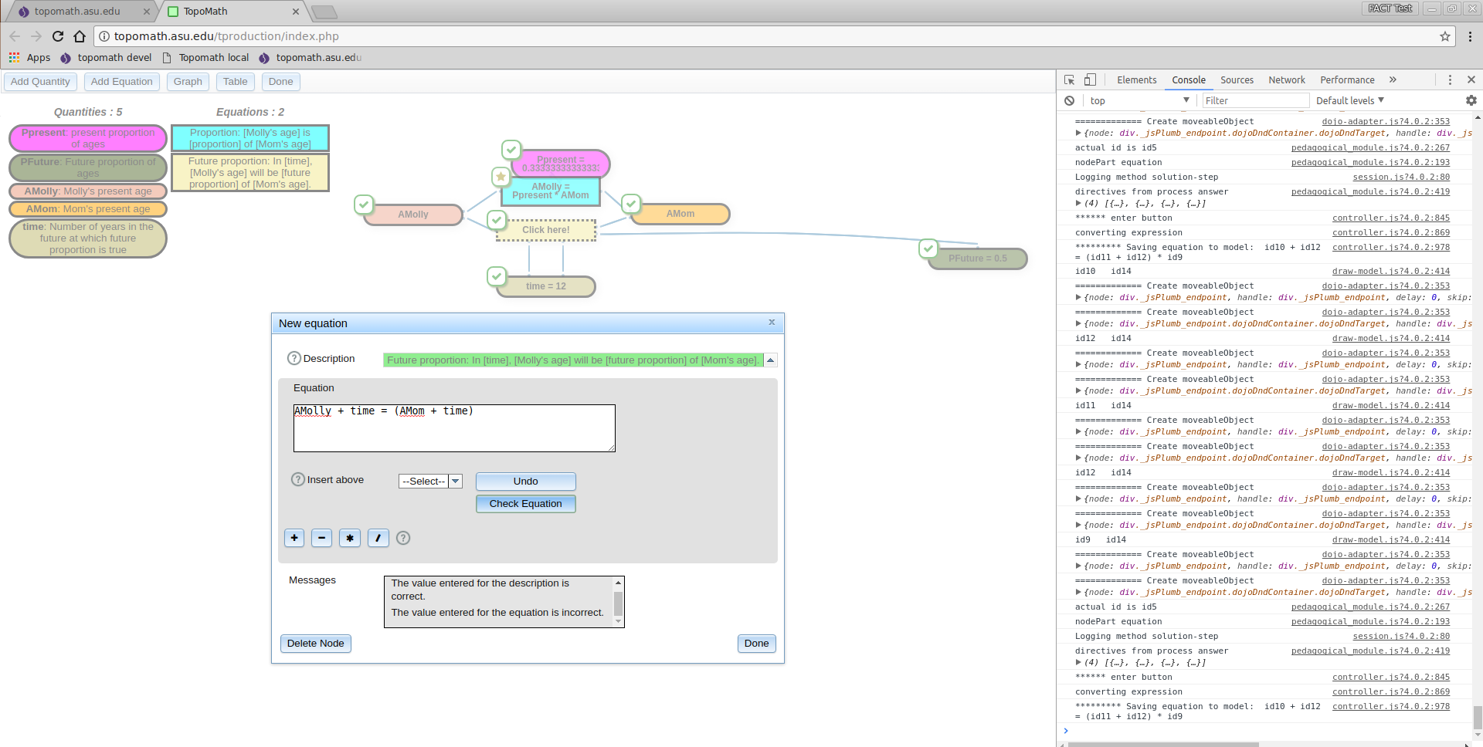Click the checkmark on the AMolly node
The height and width of the screenshot is (747, 1483).
364,204
